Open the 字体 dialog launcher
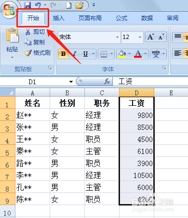This screenshot has width=188, height=218. [164, 68]
